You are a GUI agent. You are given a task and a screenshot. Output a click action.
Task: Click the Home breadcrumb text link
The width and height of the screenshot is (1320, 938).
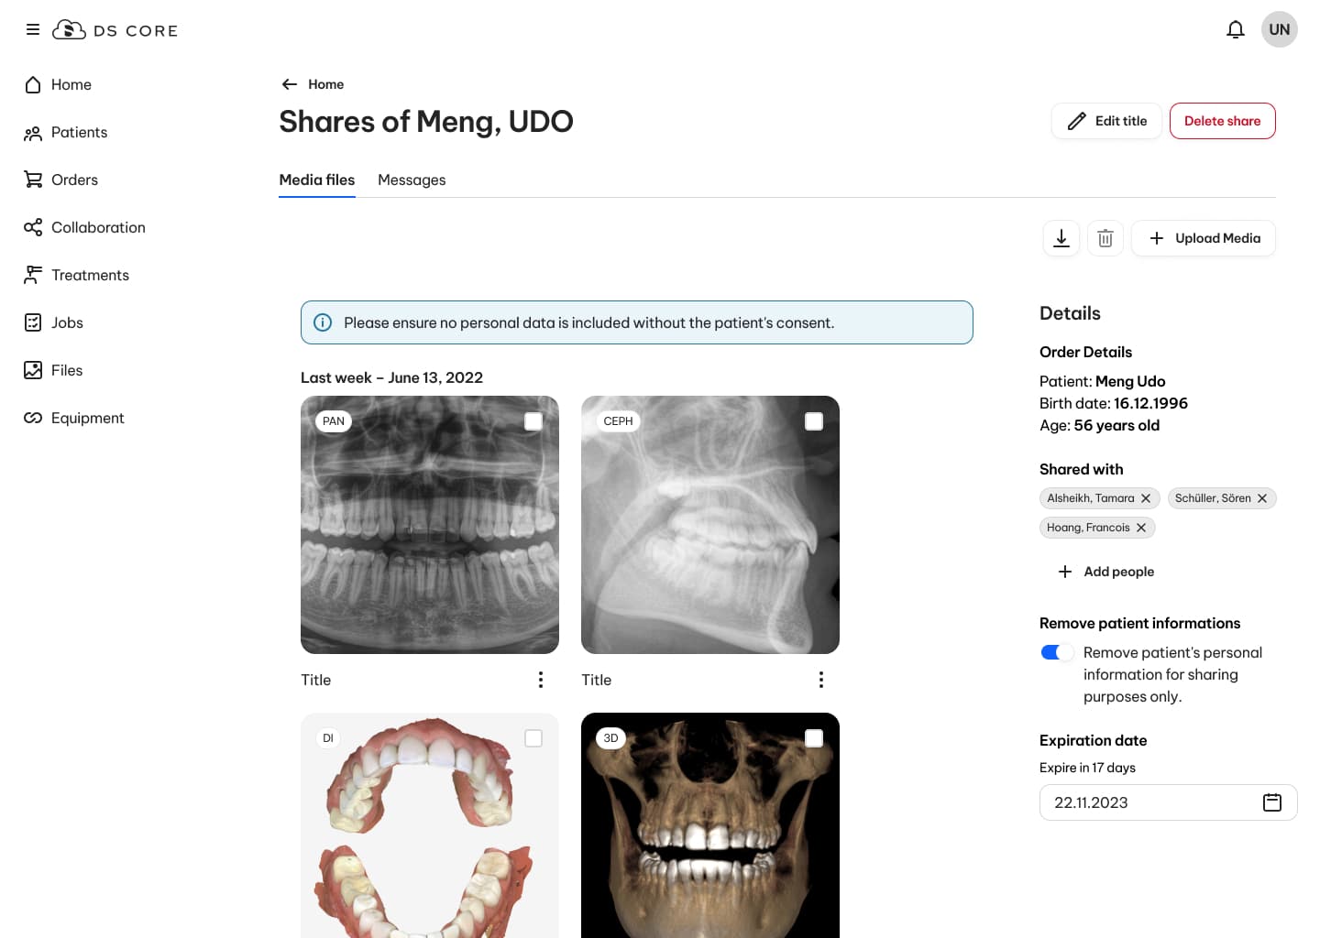325,84
